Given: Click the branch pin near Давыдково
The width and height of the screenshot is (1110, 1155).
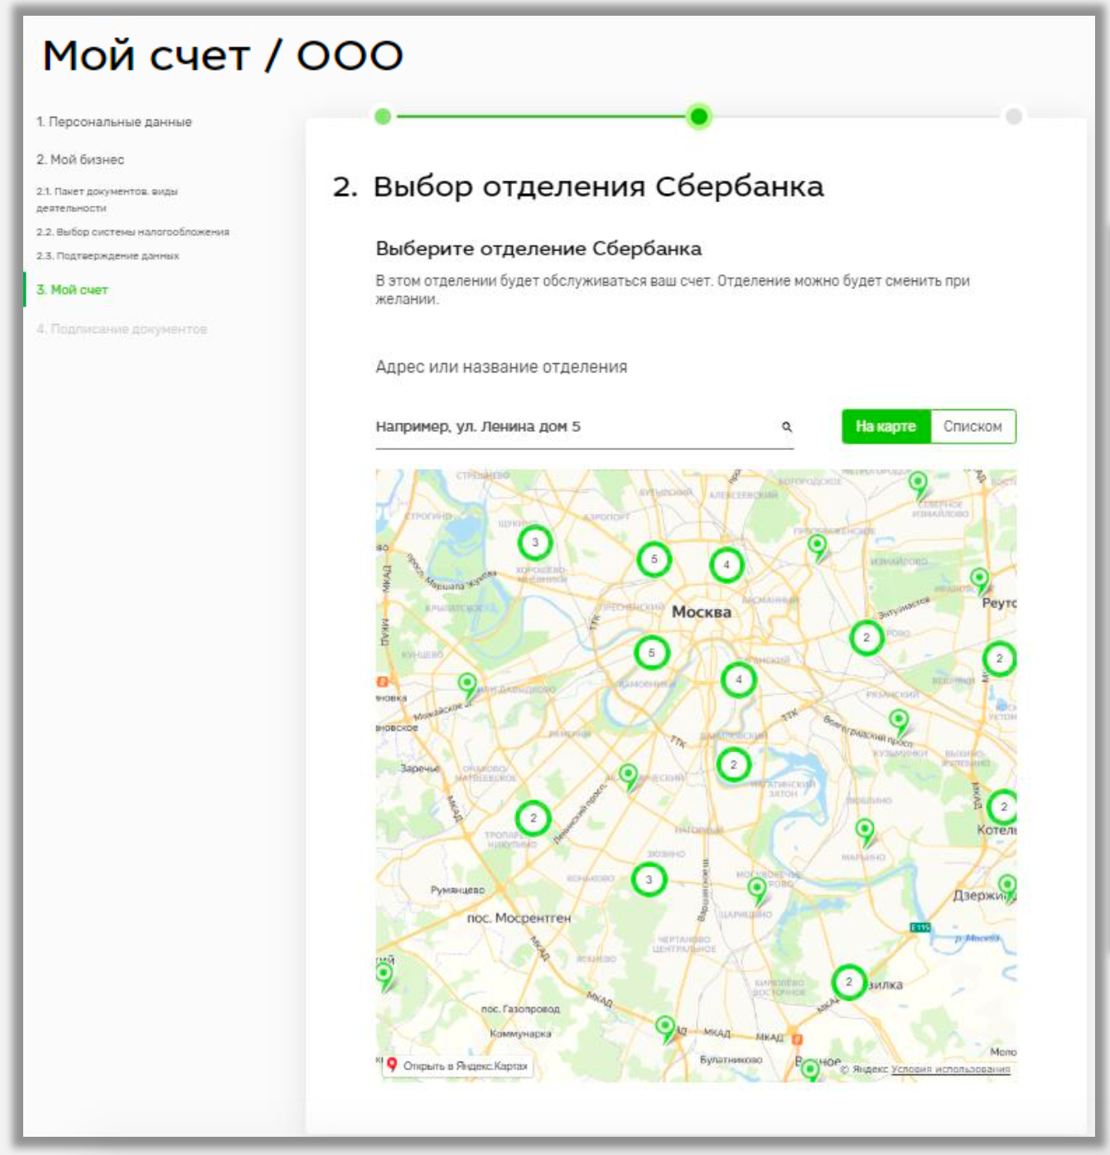Looking at the screenshot, I should click(468, 682).
